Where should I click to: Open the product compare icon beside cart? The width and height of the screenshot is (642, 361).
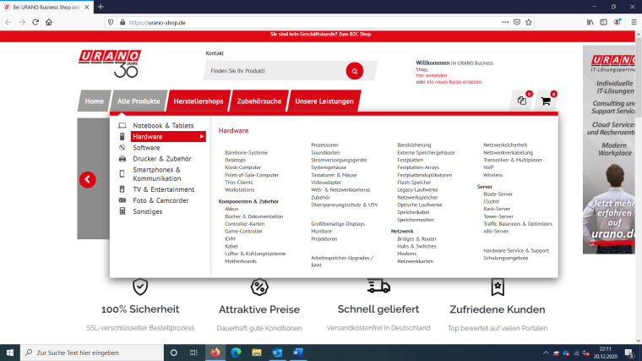(x=521, y=101)
